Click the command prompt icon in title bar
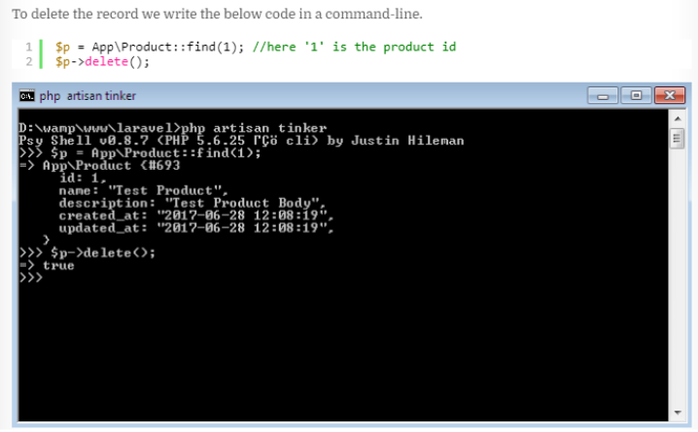Viewport: 698px width, 432px height. [26, 95]
